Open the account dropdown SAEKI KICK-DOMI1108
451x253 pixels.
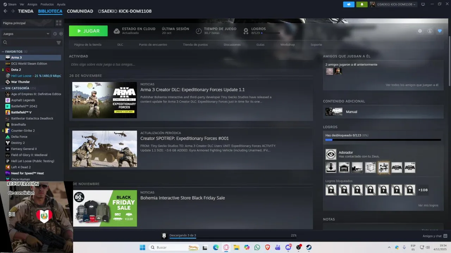(393, 4)
